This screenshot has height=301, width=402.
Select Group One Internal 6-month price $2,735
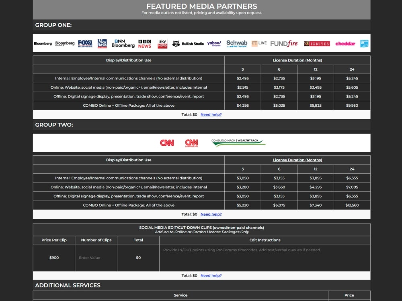pyautogui.click(x=279, y=78)
